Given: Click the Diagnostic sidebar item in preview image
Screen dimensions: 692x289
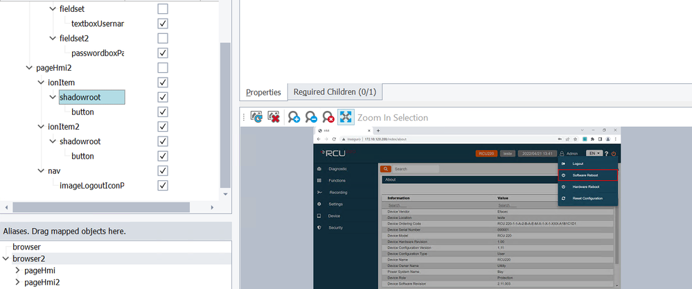Looking at the screenshot, I should coord(337,168).
